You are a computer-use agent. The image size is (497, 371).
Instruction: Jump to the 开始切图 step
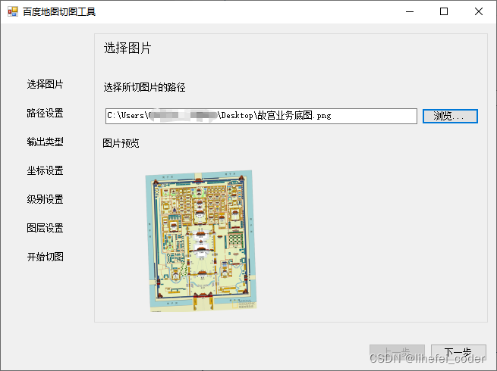[45, 257]
